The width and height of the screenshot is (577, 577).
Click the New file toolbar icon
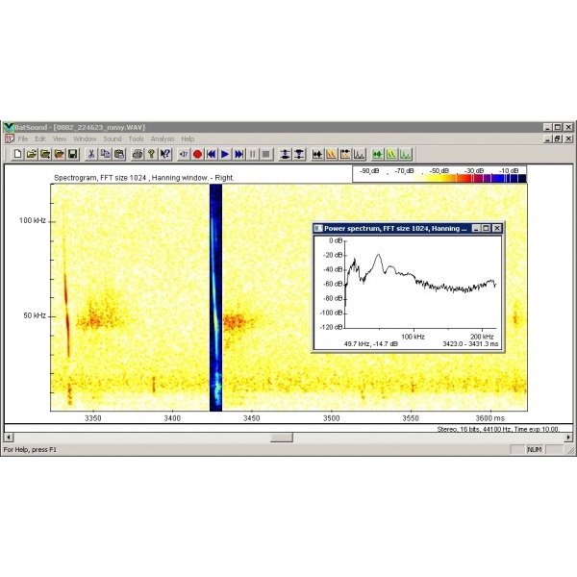pos(17,154)
